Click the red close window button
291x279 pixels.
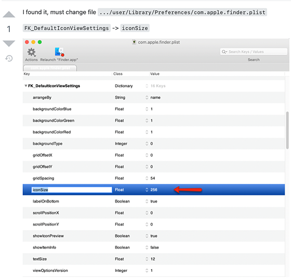tap(27, 42)
